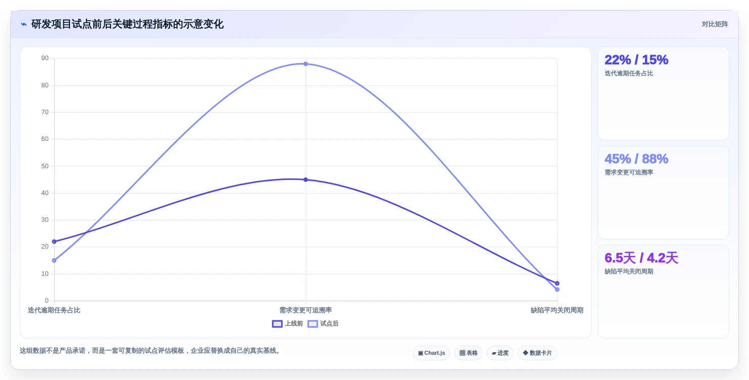The height and width of the screenshot is (380, 749).
Task: Select the 试点后 point at value 15
Action: tap(54, 260)
